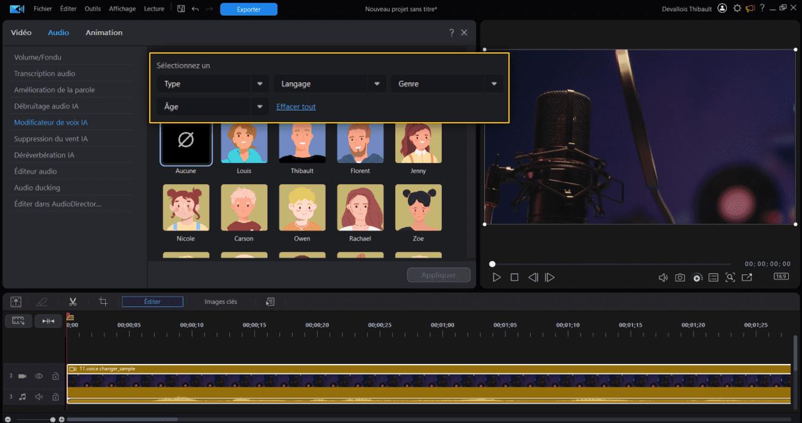Click the Play button in preview
The width and height of the screenshot is (802, 423).
pyautogui.click(x=496, y=277)
